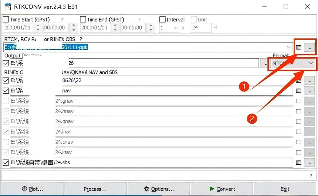Image resolution: width=318 pixels, height=196 pixels.
Task: Increase the Time Start time with up arrow
Action: click(74, 25)
